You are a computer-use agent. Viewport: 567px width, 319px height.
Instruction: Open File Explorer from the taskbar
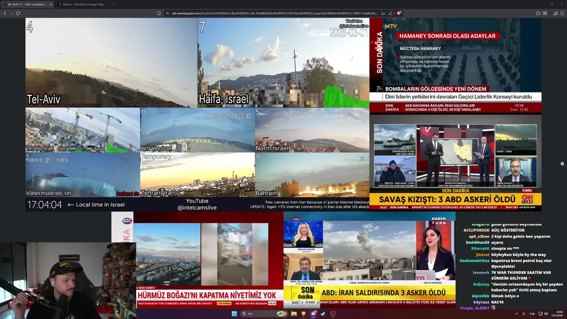click(294, 314)
